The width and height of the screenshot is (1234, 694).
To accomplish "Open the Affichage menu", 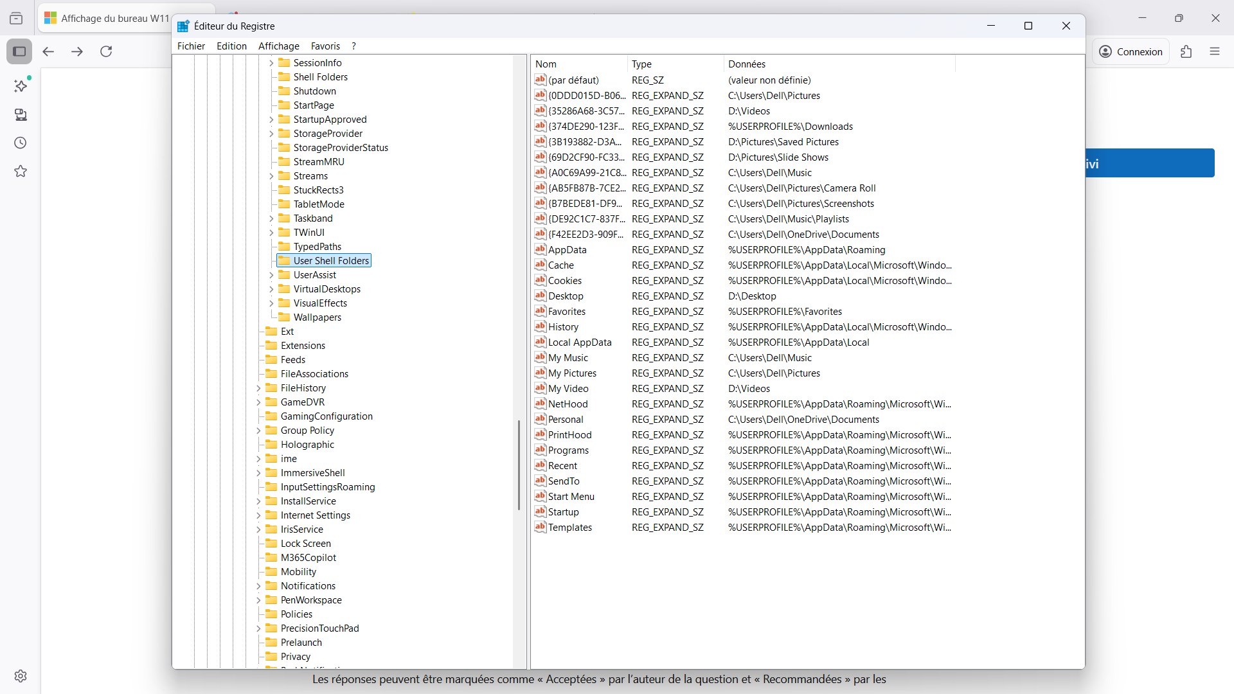I will coord(279,46).
